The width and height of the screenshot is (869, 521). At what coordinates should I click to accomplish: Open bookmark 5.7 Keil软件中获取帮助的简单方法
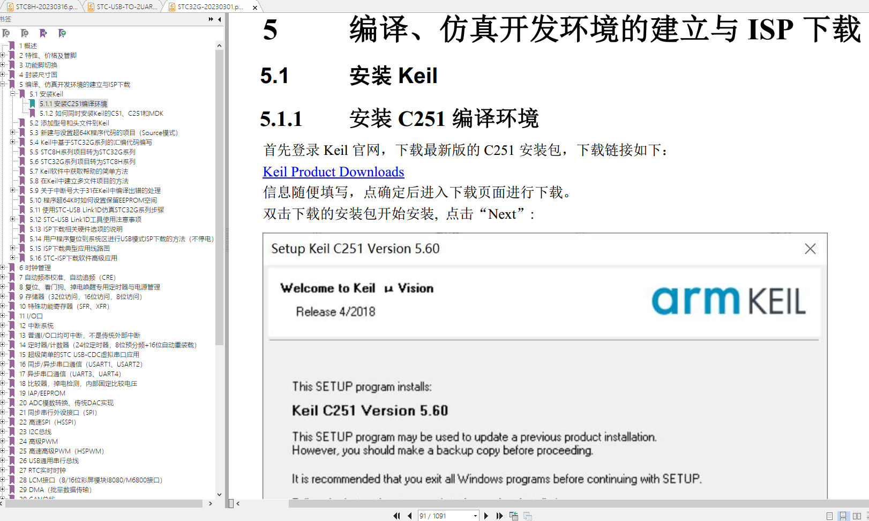click(x=79, y=171)
